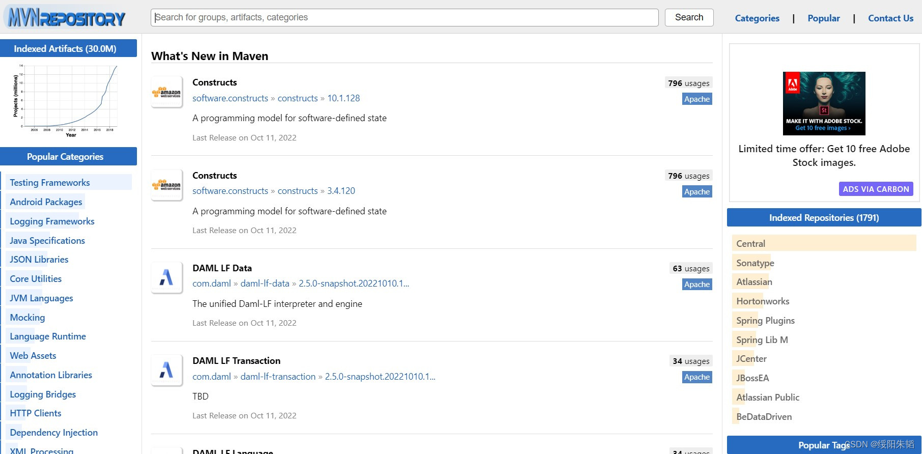
Task: Open Logging Bridges category
Action: pos(43,394)
